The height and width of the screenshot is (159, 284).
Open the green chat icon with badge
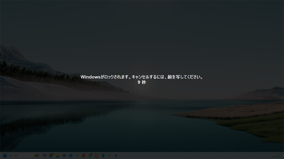click(90, 155)
